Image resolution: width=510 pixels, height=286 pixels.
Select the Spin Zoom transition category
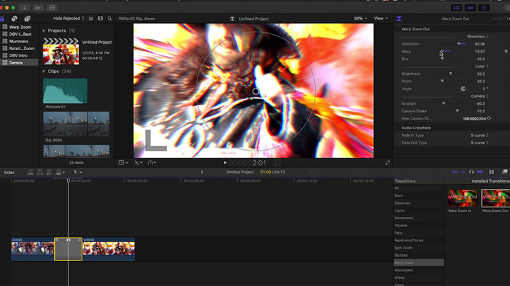point(403,248)
